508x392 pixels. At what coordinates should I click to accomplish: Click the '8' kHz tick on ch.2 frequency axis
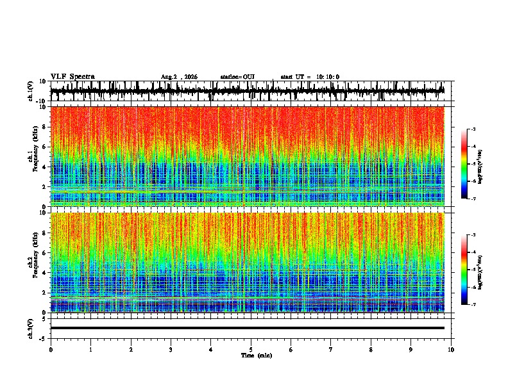45,233
